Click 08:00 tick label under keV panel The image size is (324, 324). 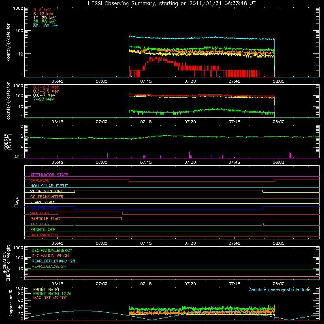tap(279, 81)
